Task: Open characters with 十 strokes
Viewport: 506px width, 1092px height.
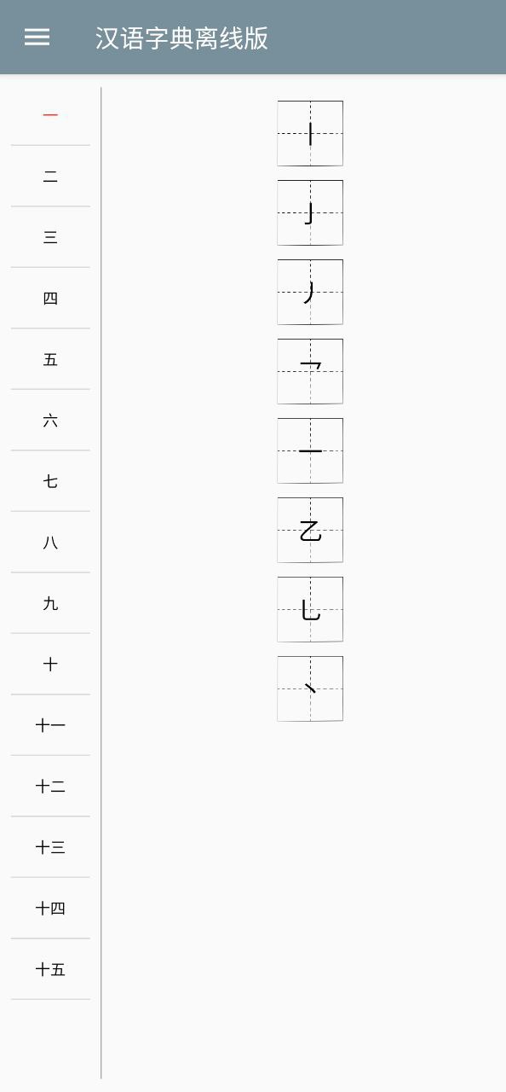Action: [x=49, y=665]
